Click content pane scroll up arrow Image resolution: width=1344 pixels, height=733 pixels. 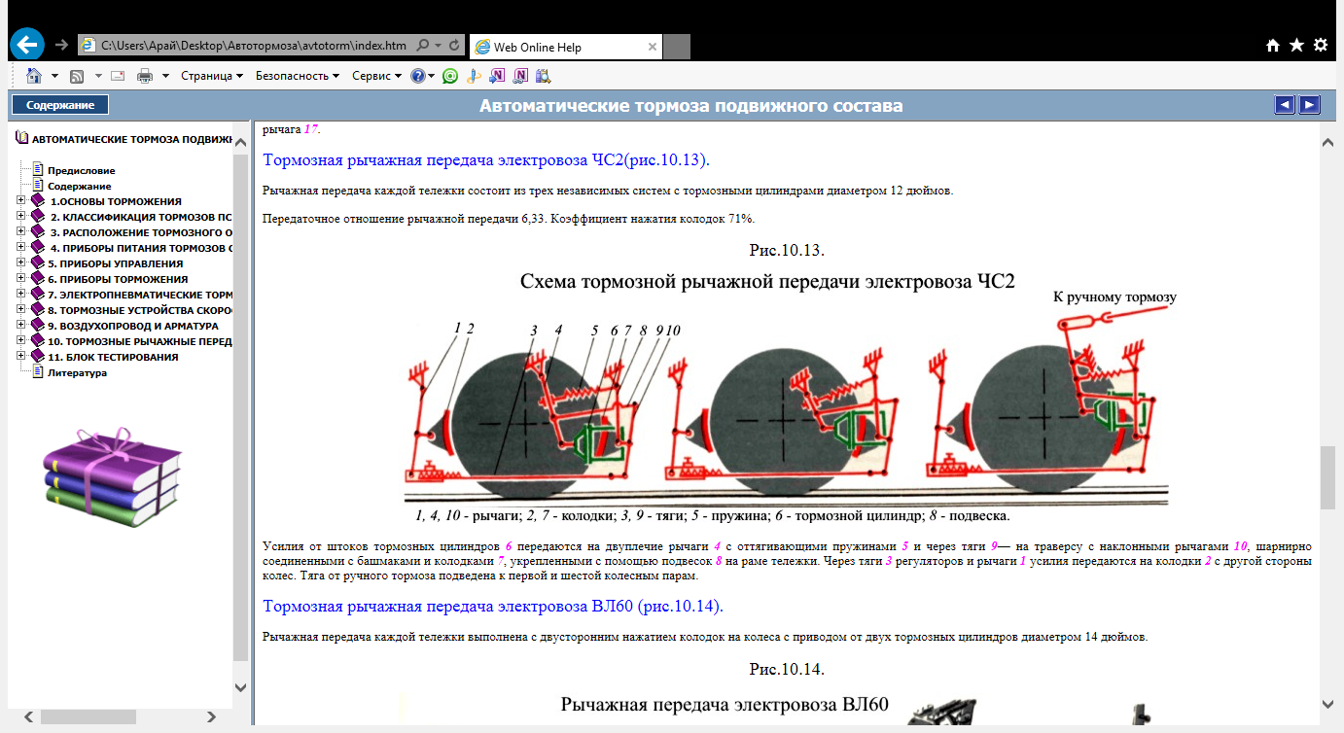[1327, 141]
